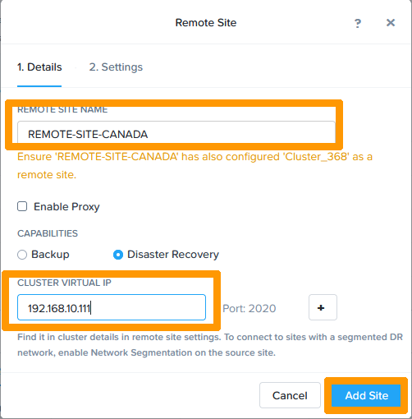Click the CLUSTER VIRTUAL IP field label
412x419 pixels.
point(64,283)
